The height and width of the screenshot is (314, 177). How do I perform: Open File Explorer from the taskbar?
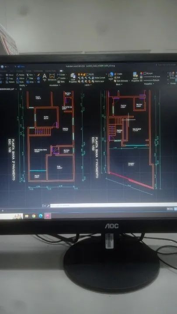[x=27, y=216]
